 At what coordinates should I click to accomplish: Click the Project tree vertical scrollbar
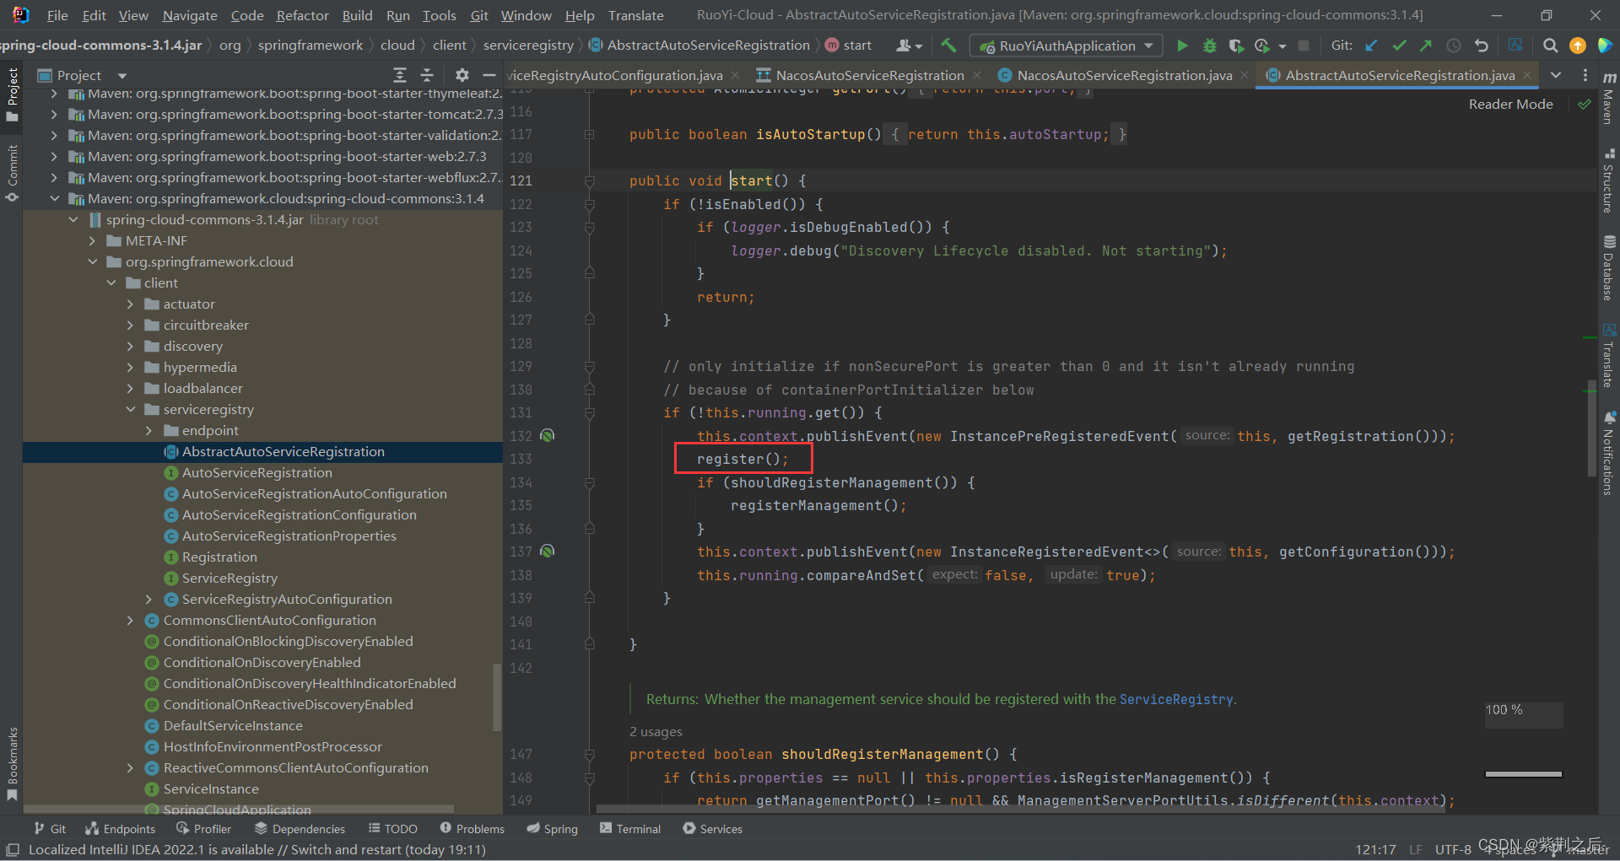497,697
